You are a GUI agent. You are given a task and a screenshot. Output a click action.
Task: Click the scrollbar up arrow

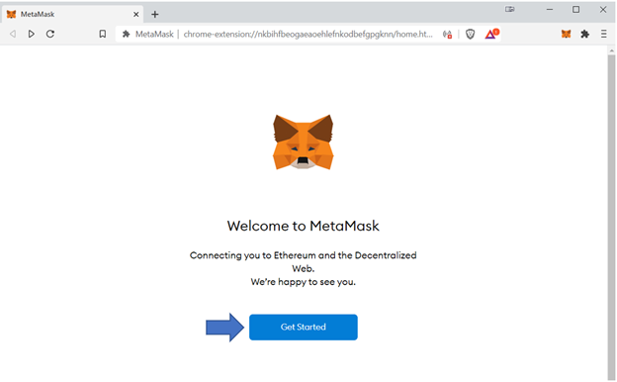[x=611, y=50]
